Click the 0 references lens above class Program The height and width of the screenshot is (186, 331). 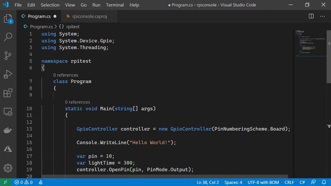coord(66,75)
